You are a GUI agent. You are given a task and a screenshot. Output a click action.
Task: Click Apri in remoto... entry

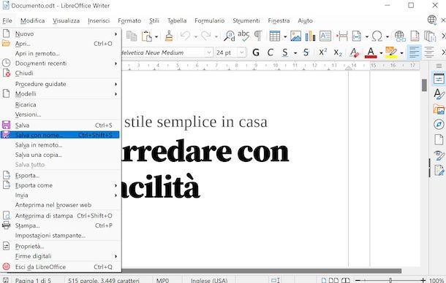point(60,53)
